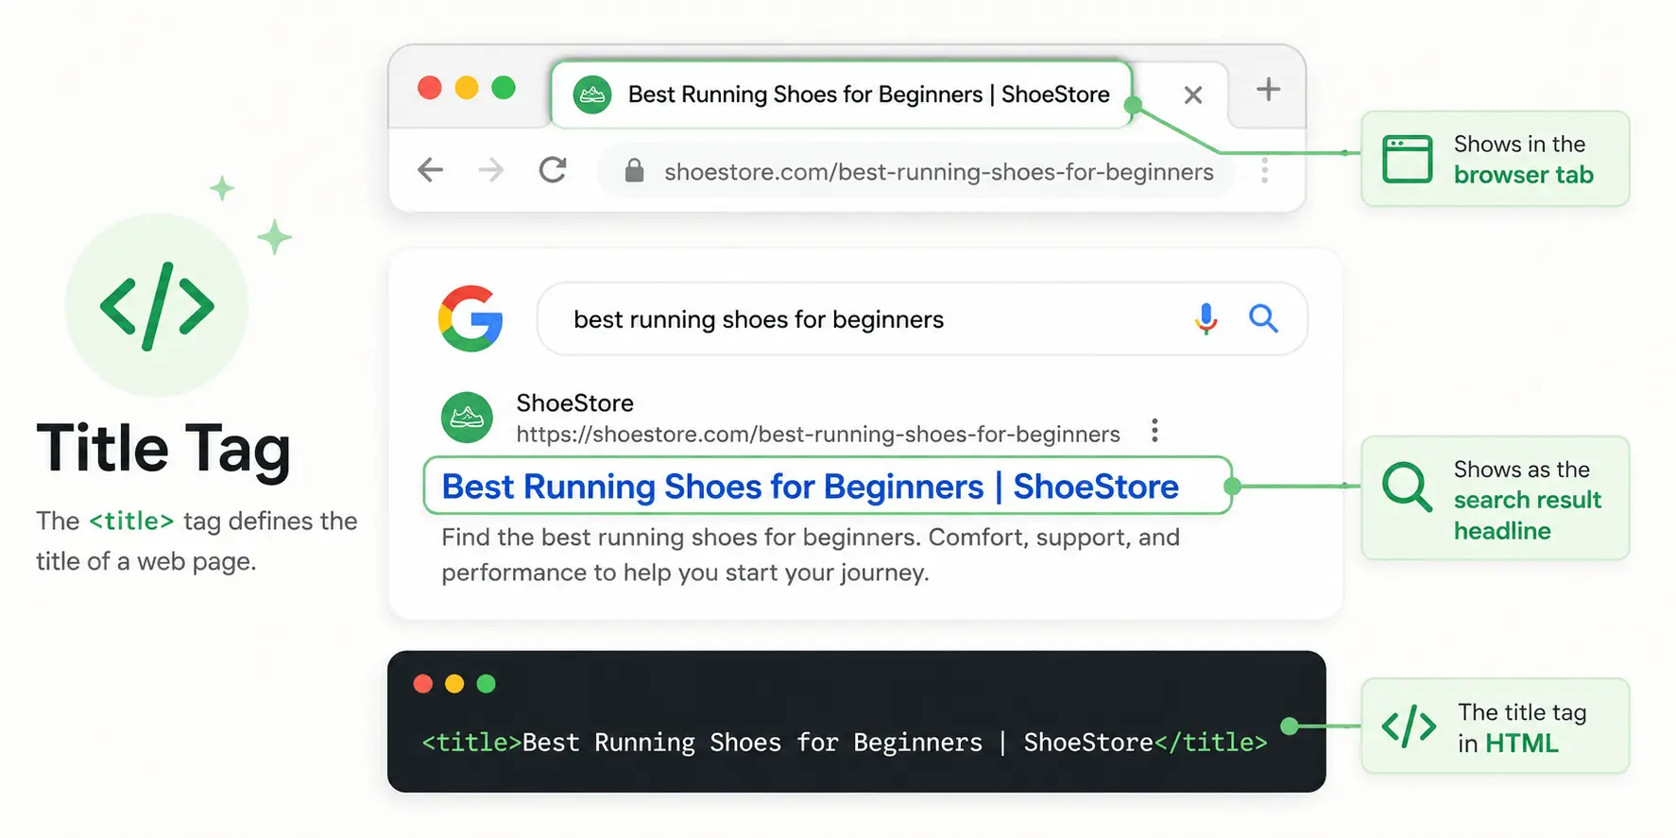Click the green <title> word in the description

(131, 522)
